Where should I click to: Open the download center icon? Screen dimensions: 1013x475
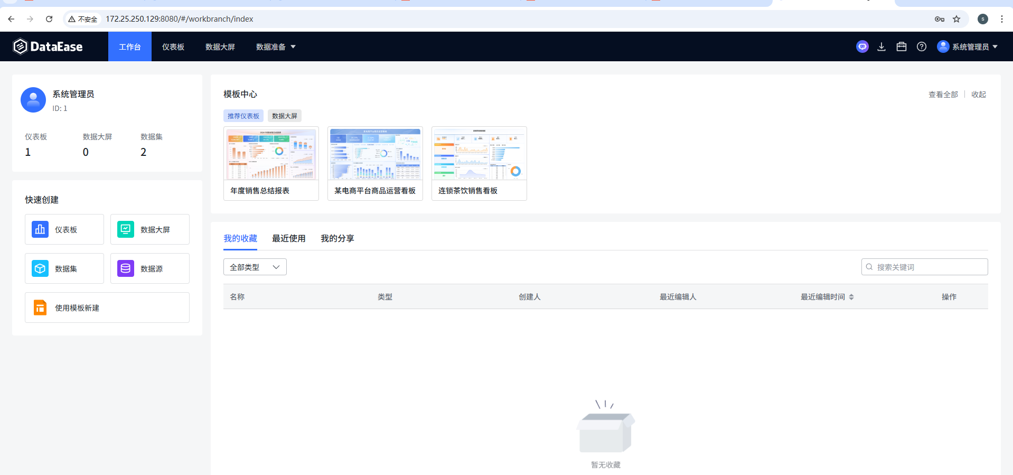tap(881, 46)
